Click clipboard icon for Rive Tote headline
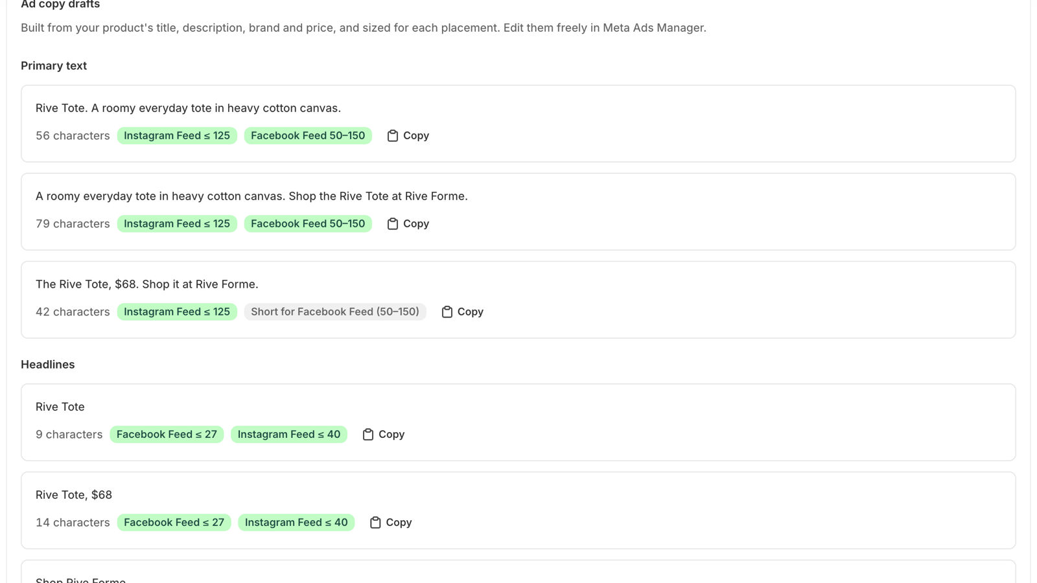 [x=367, y=434]
